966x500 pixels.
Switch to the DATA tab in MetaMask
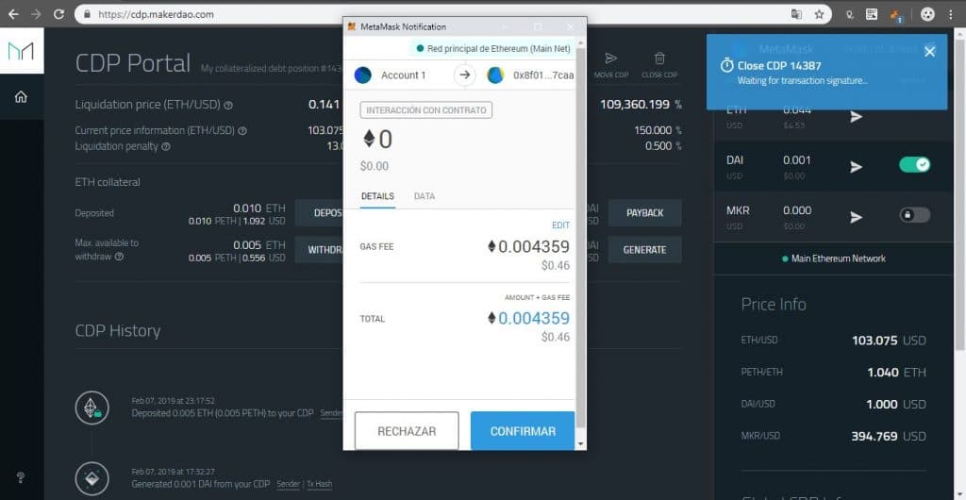[425, 196]
